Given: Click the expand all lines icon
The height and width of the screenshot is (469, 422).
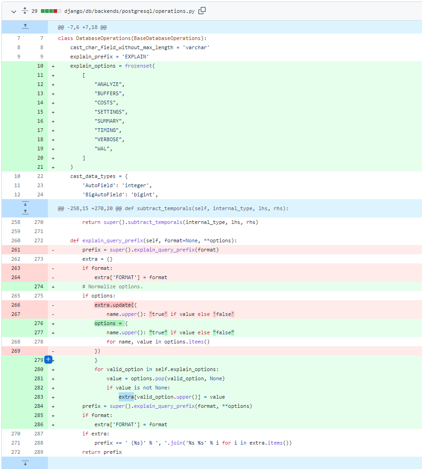Looking at the screenshot, I should 24,11.
